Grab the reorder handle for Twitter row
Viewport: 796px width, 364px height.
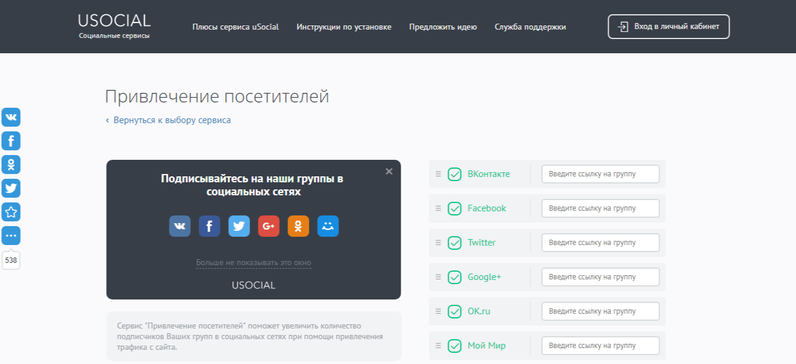coord(438,243)
